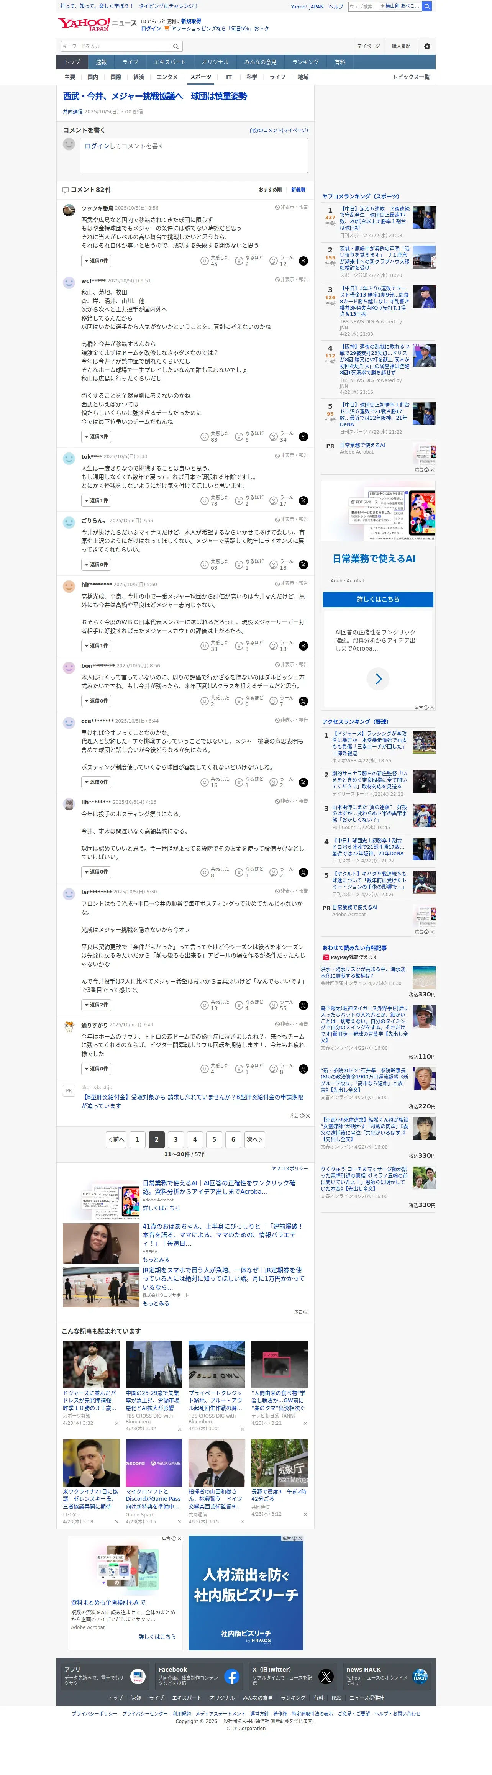492x1775 pixels.
Task: Click なるほど reaction on ごりらん。comment
Action: [x=249, y=564]
